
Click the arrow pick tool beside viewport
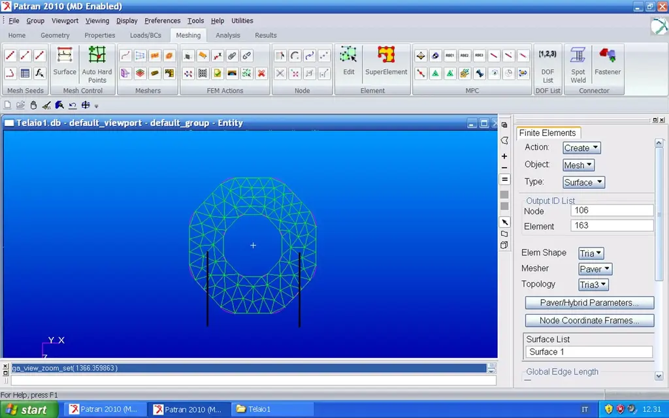[505, 222]
